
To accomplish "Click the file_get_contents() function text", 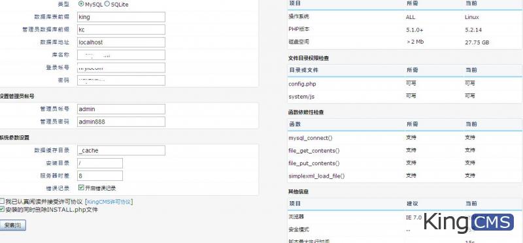I will point(314,151).
